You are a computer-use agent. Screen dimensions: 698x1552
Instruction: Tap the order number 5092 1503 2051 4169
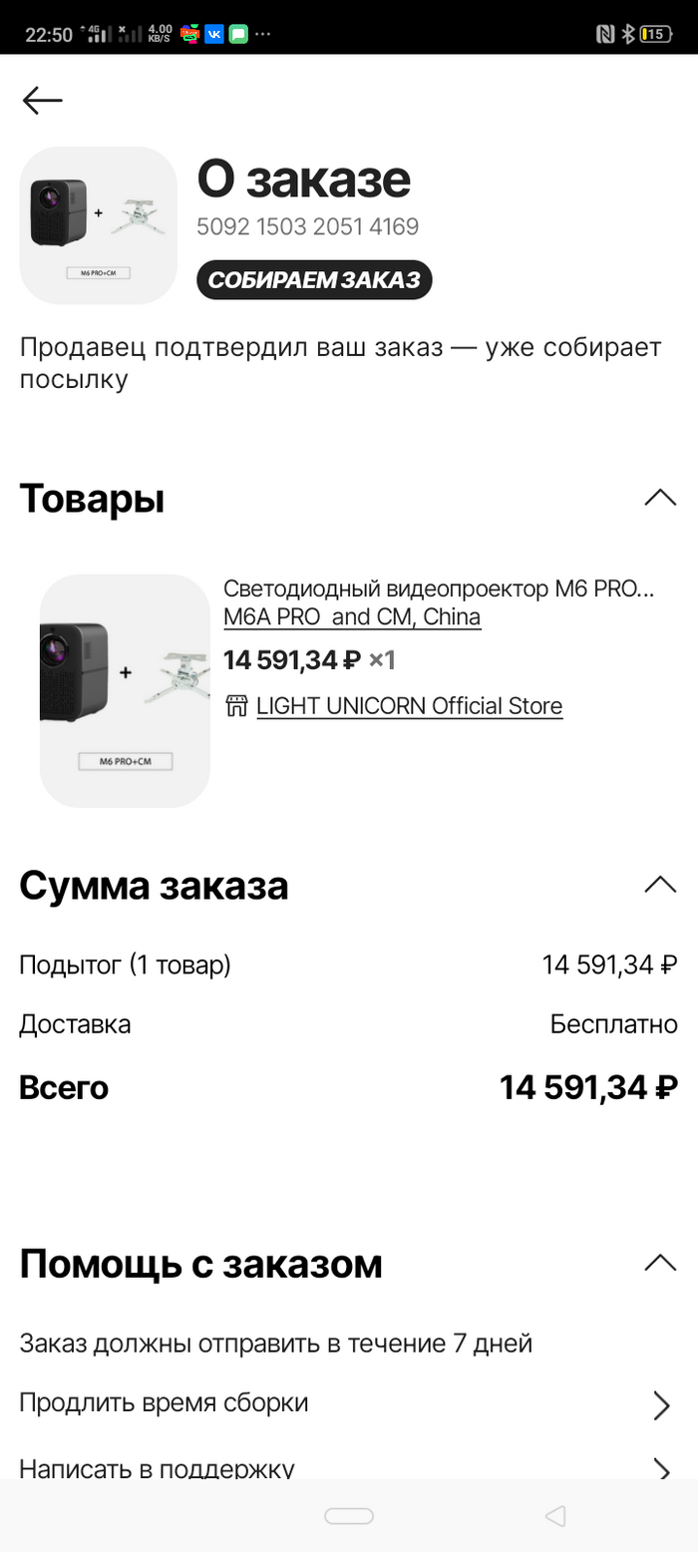(x=307, y=227)
